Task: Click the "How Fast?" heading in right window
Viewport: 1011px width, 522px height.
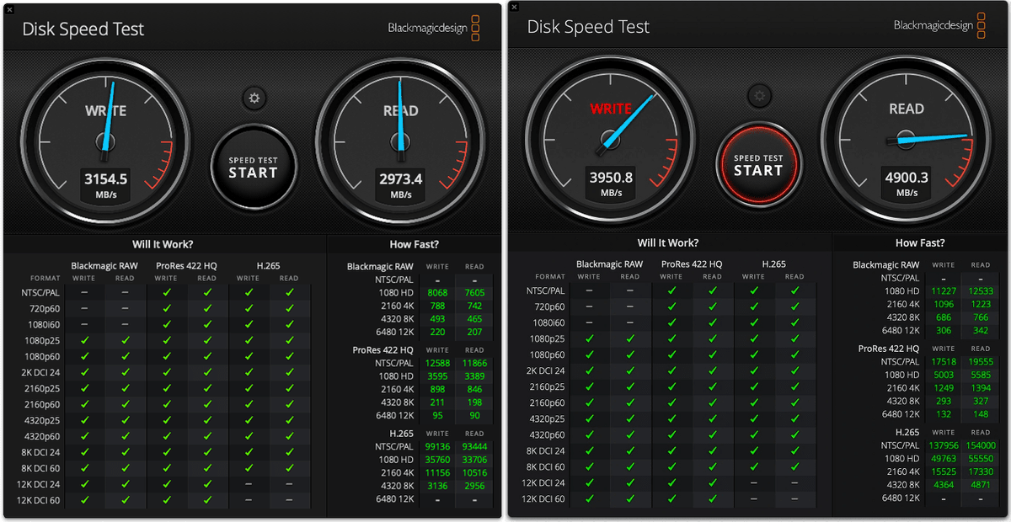Action: pyautogui.click(x=919, y=242)
